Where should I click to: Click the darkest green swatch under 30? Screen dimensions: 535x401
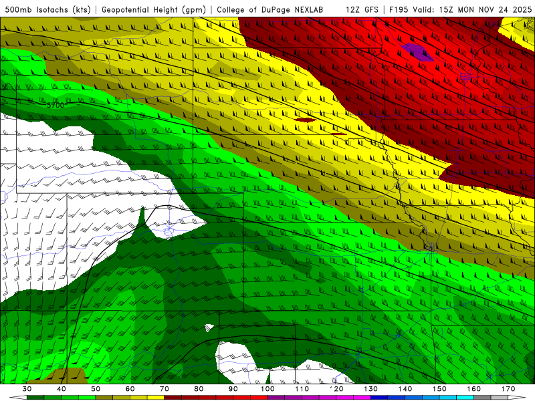click(x=35, y=398)
